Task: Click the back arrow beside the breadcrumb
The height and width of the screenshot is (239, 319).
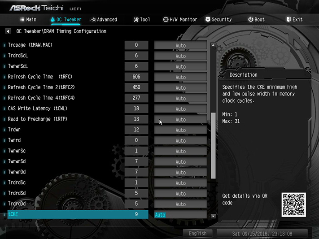Action: pos(8,31)
